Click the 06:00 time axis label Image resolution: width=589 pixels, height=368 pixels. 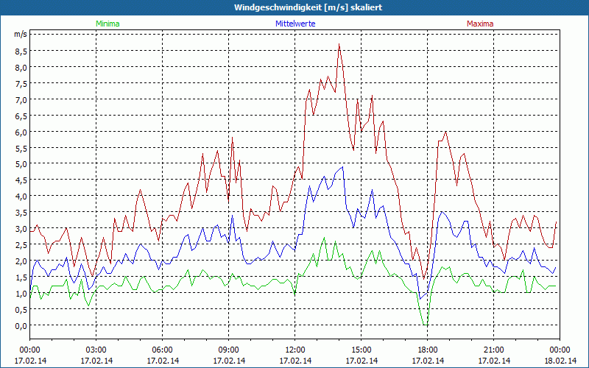tap(162, 350)
